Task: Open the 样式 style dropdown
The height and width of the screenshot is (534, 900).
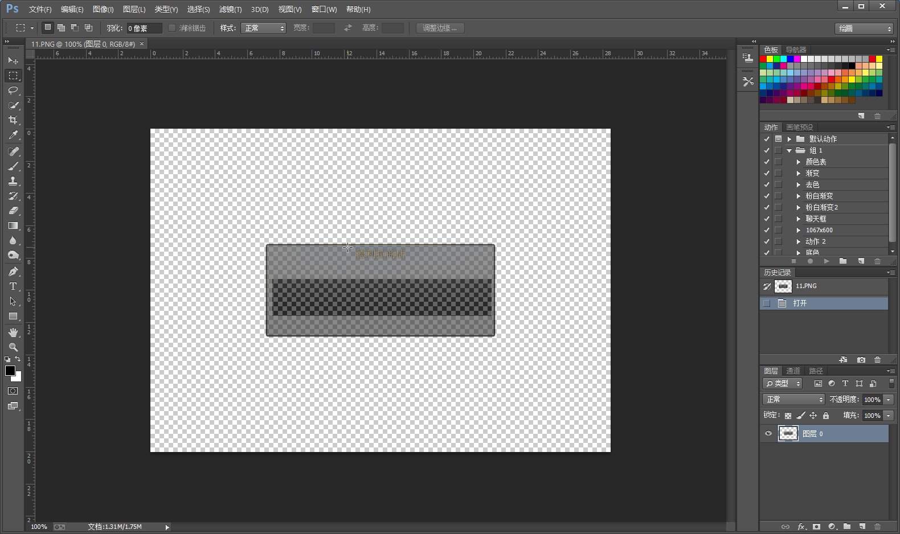Action: (263, 28)
